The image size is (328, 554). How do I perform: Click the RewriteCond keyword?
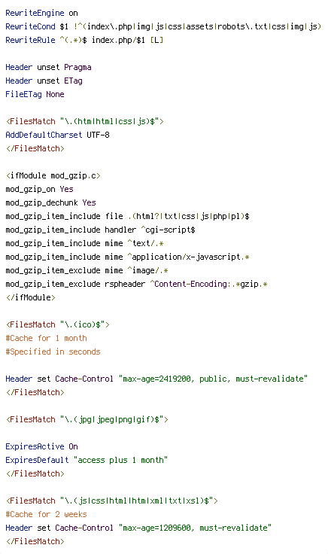click(x=30, y=26)
